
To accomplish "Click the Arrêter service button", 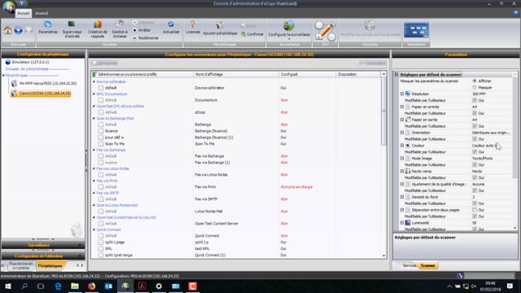I will pos(142,30).
